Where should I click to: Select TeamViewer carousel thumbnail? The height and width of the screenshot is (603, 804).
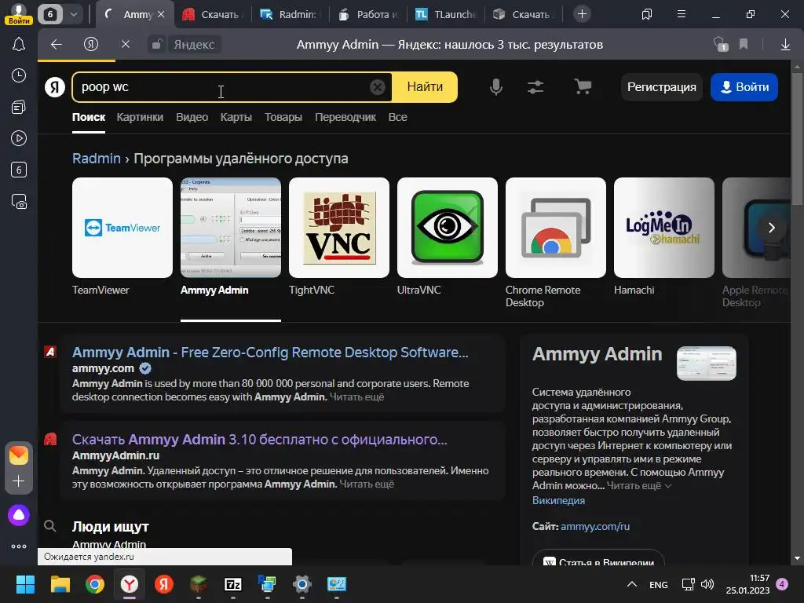tap(122, 228)
